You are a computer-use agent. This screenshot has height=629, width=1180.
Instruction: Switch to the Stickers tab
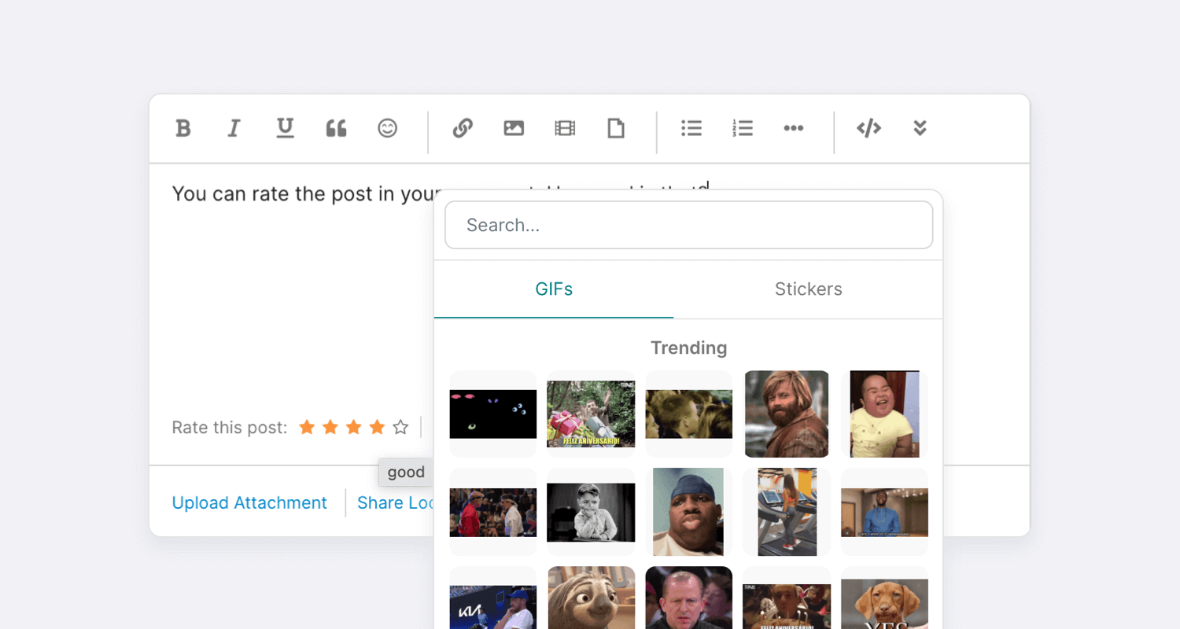[x=808, y=289]
